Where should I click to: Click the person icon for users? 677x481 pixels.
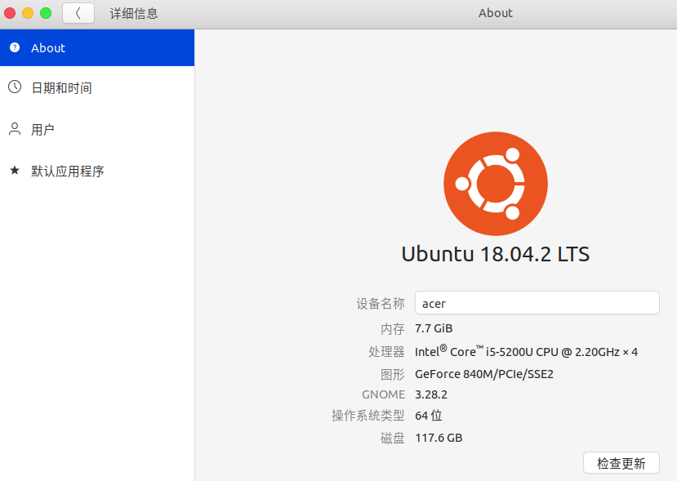tap(15, 129)
